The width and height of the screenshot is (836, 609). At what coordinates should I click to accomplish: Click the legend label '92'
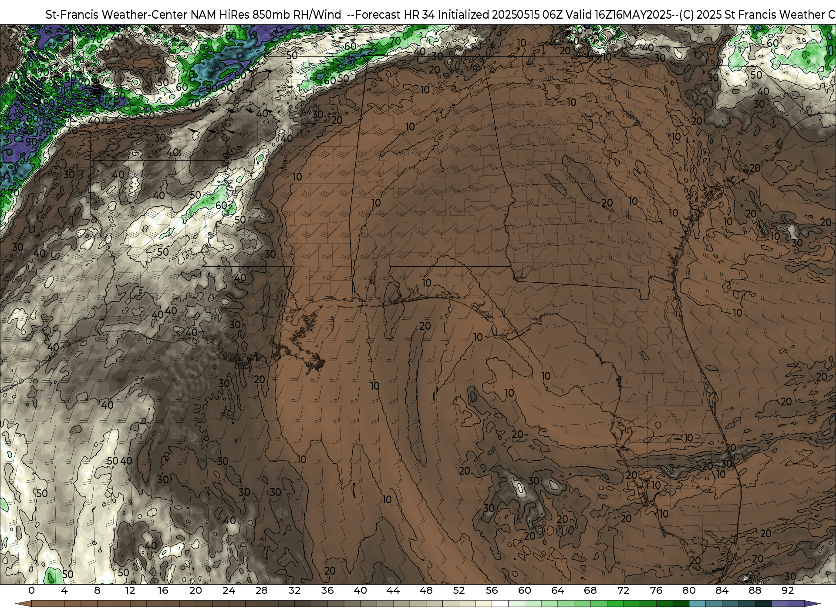coord(788,591)
